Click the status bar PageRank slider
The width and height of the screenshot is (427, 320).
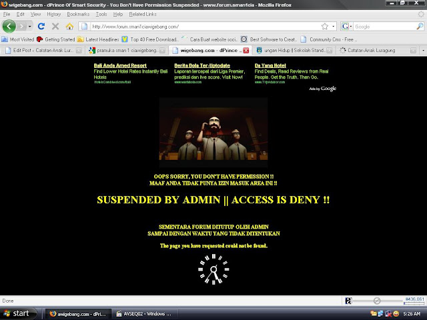(377, 301)
